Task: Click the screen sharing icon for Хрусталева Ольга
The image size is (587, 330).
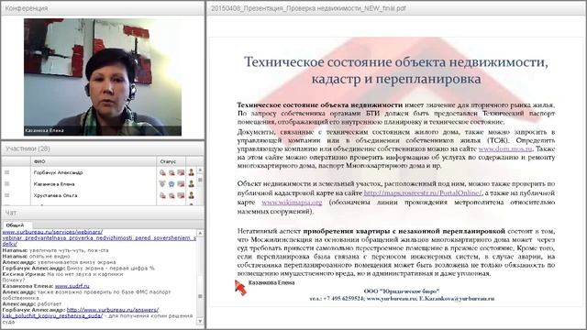Action: point(181,195)
